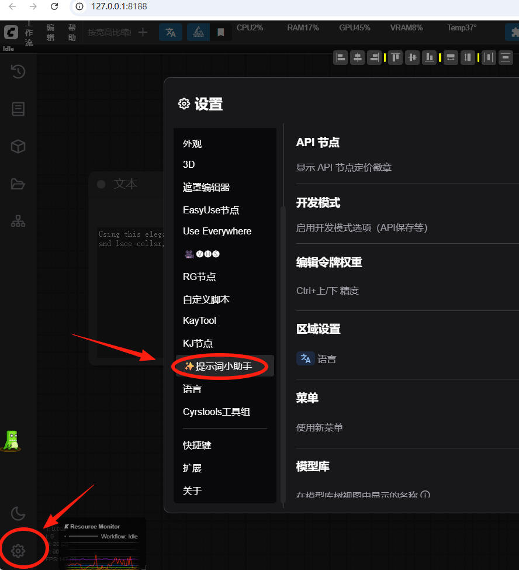Click the bookmark icon in top toolbar

(220, 33)
